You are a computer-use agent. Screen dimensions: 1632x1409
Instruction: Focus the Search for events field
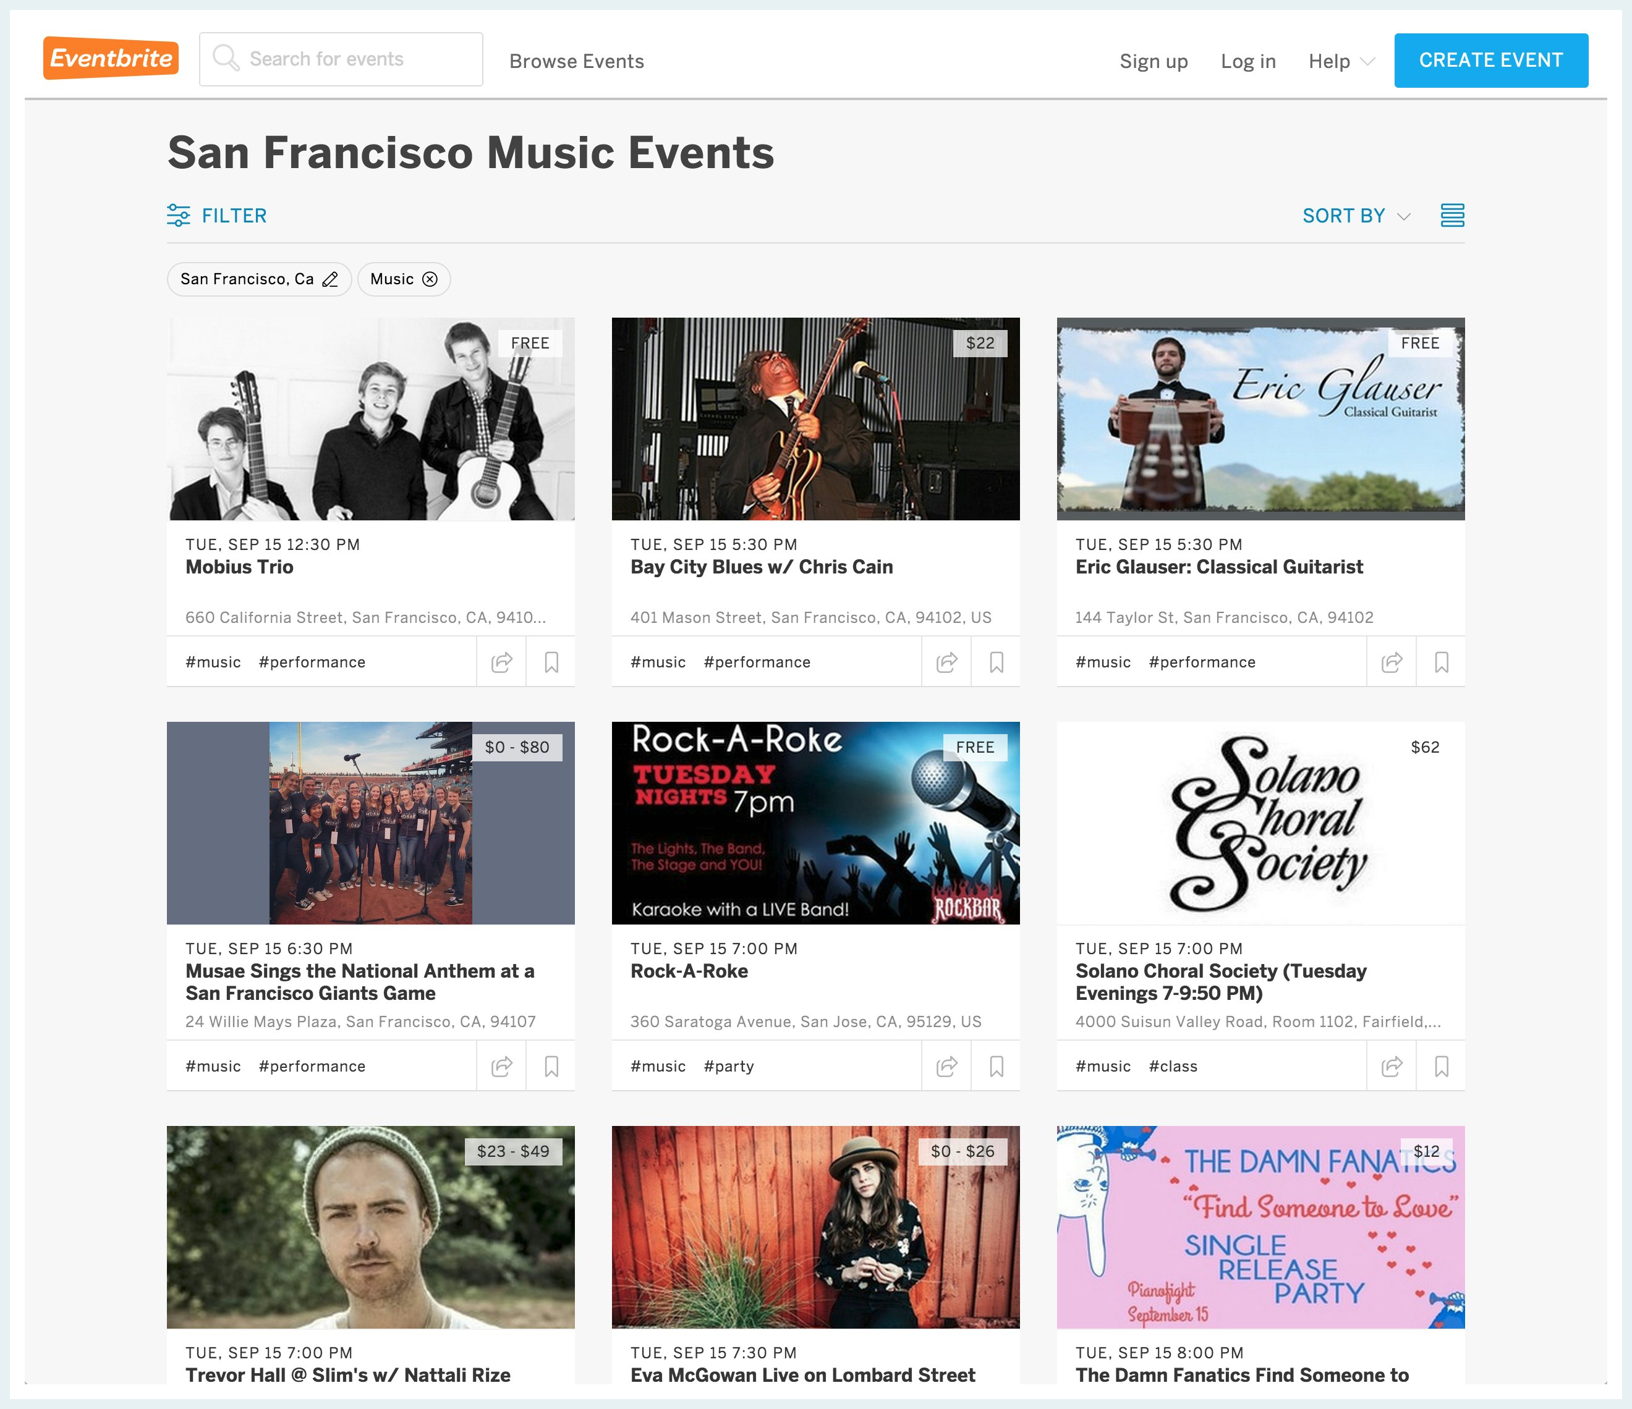tap(341, 59)
